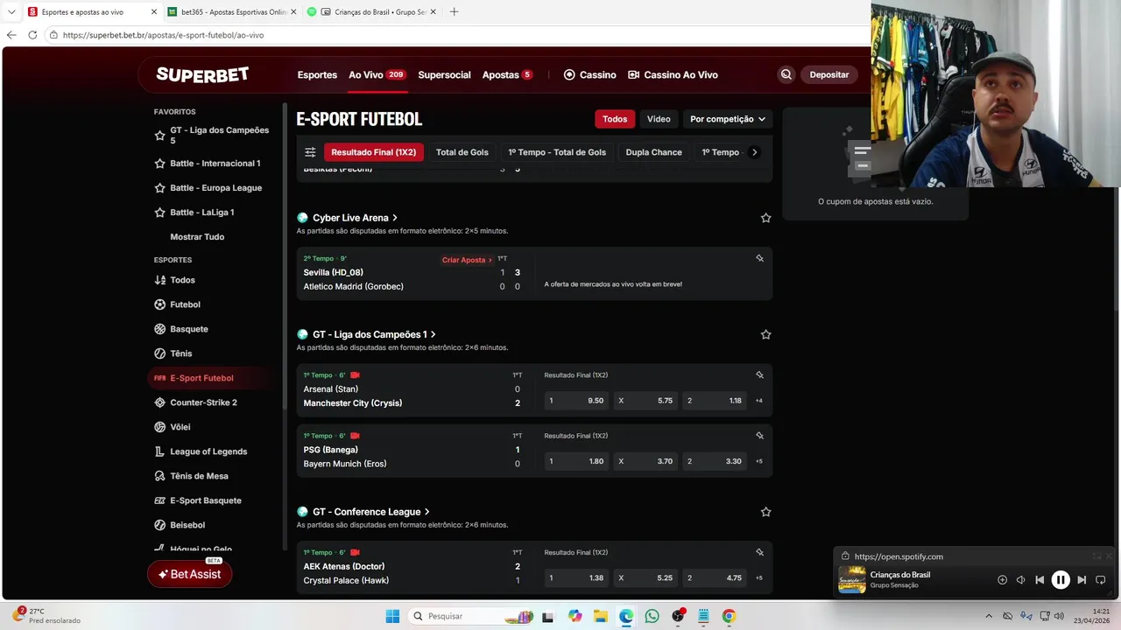The image size is (1121, 630).
Task: Expand GT - Liga dos Campeões 1 competition
Action: pos(374,334)
